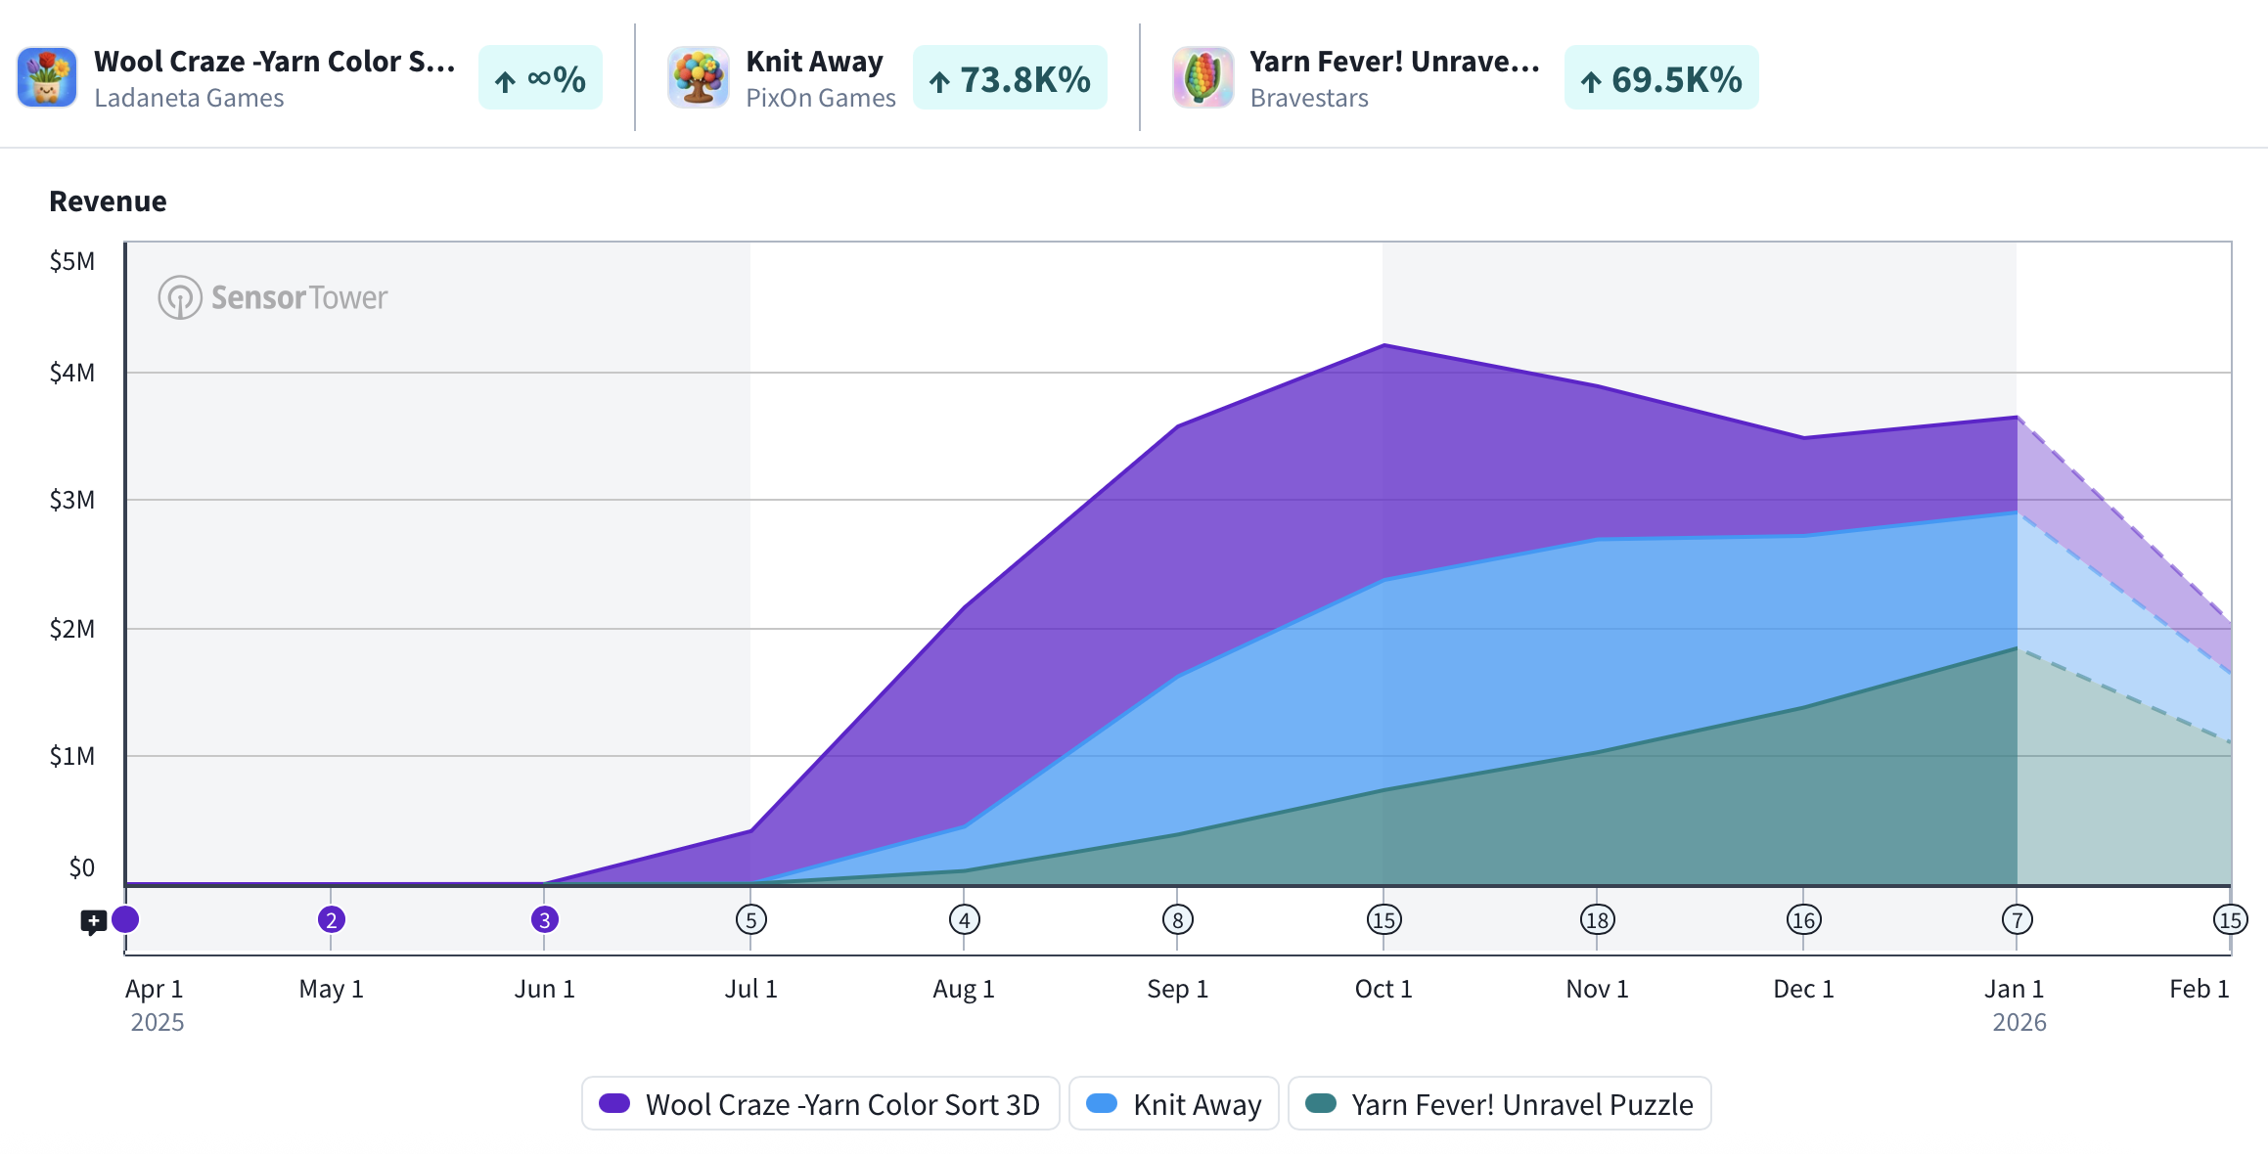Screen dimensions: 2268x1154
Task: Click the infinity percent growth badge
Action: coord(540,78)
